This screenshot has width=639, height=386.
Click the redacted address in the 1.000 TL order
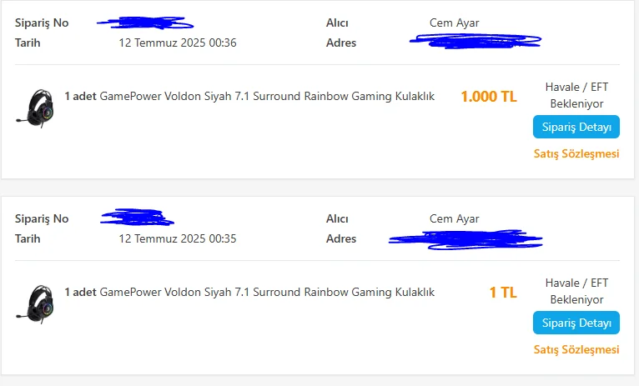coord(475,39)
